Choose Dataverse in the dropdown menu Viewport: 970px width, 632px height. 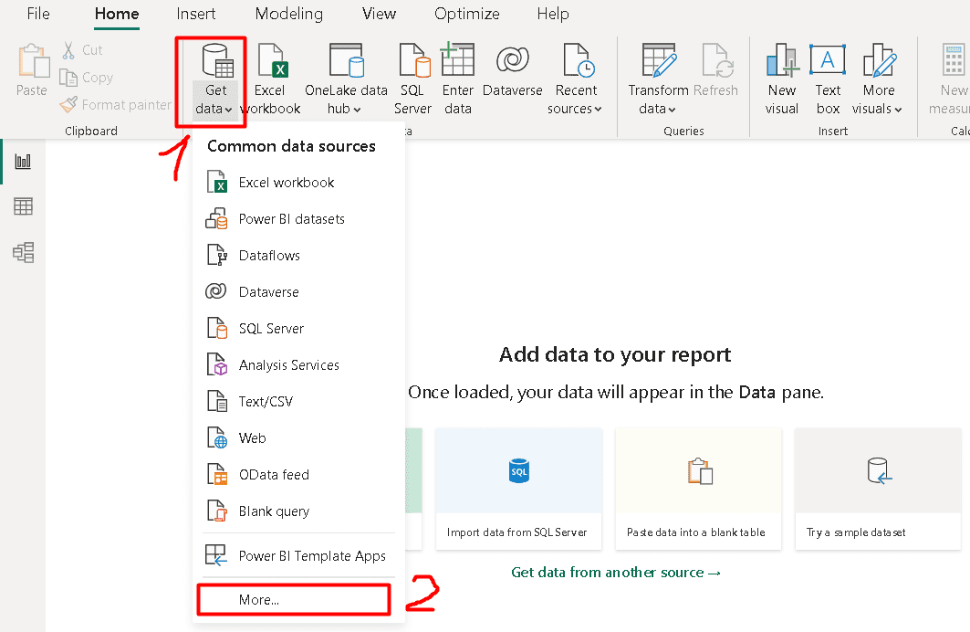click(298, 292)
